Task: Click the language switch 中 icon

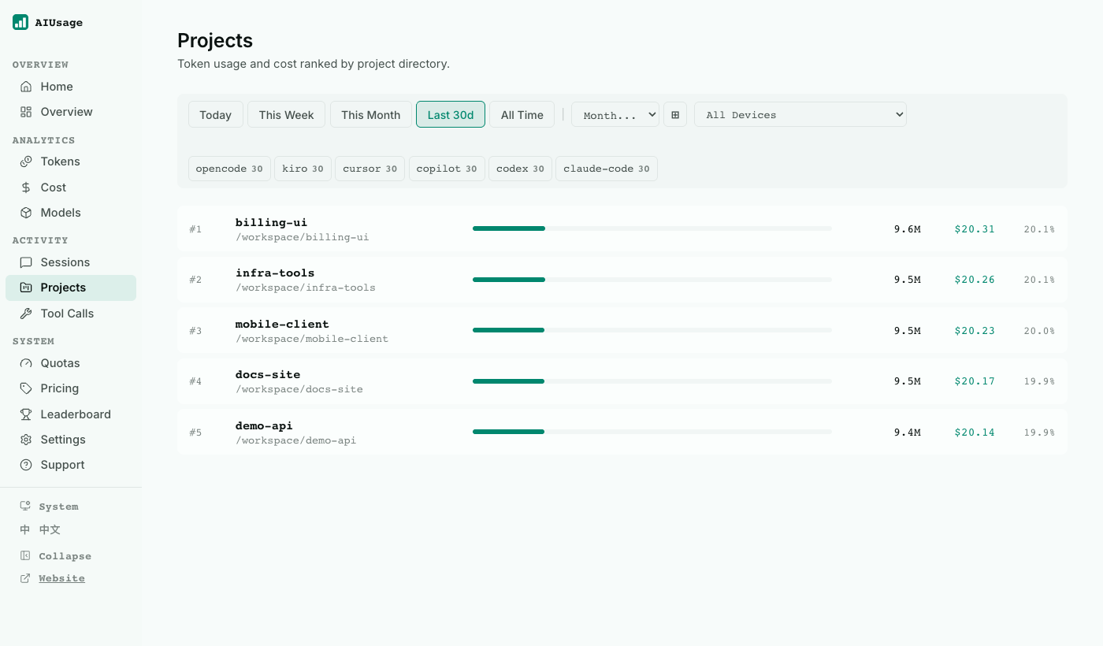Action: coord(25,529)
